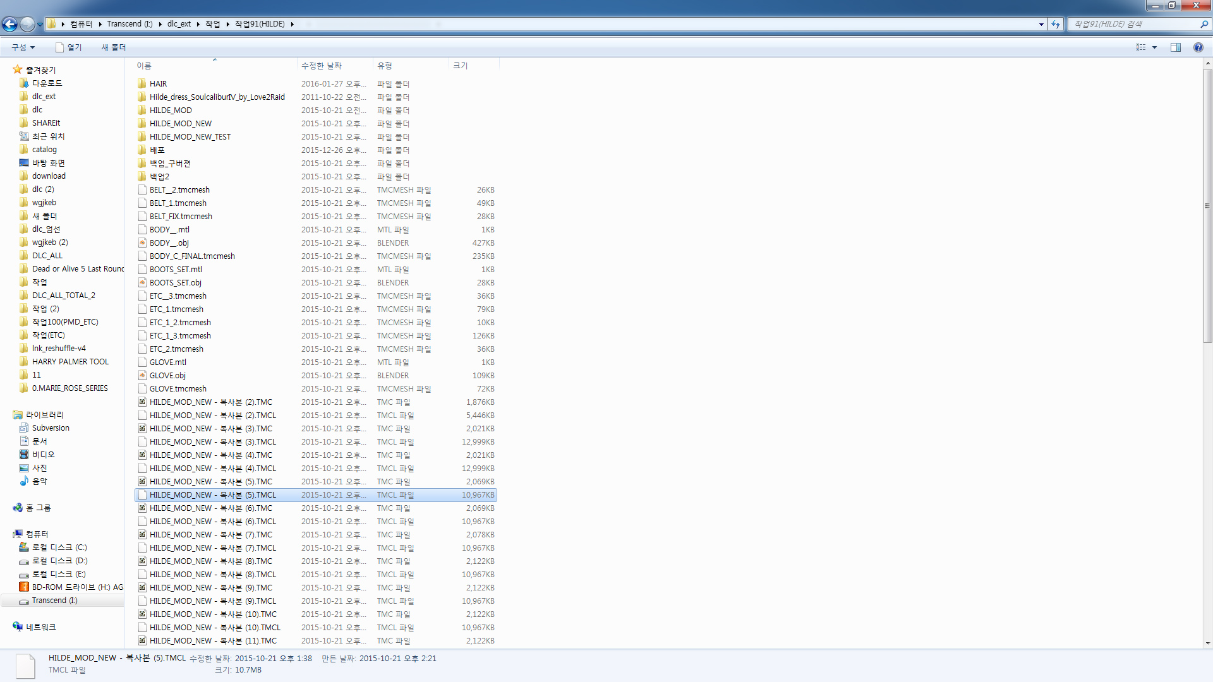Viewport: 1213px width, 682px height.
Task: Click the refresh button beside address bar
Action: coord(1056,24)
